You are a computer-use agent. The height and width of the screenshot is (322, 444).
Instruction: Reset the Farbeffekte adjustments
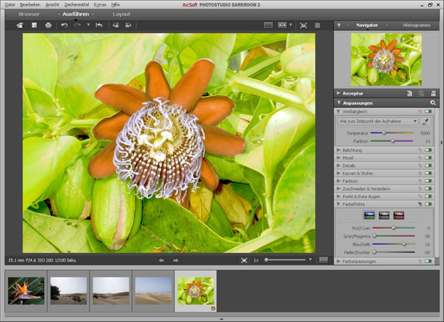click(420, 204)
